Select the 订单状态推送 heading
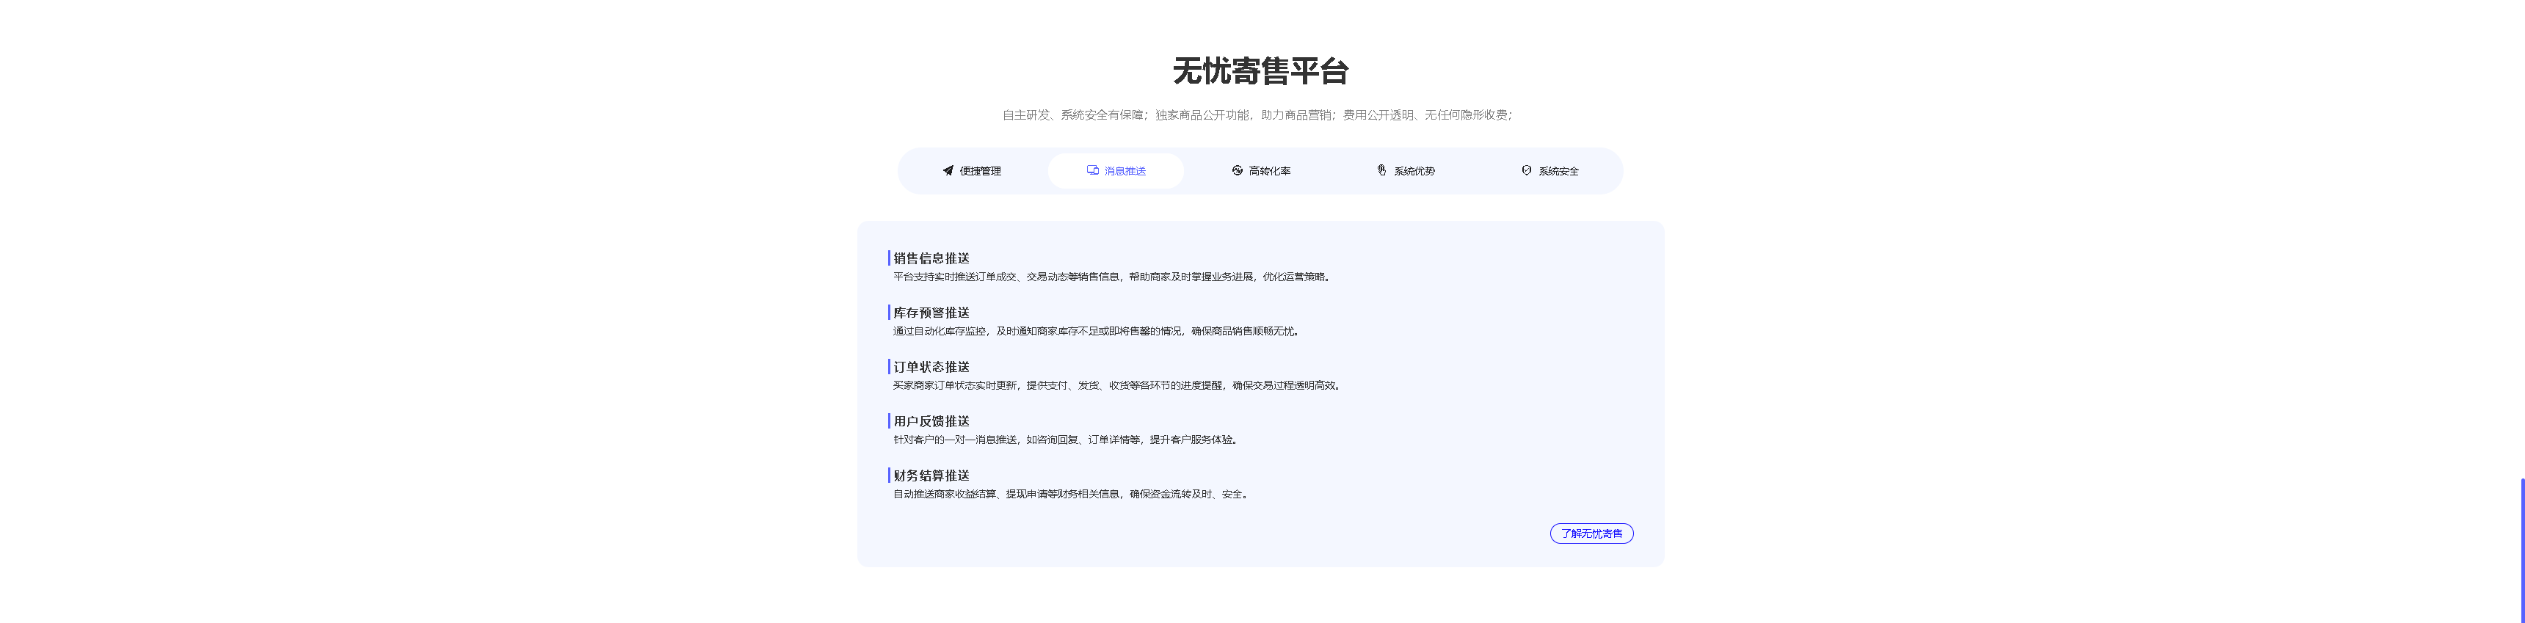Image resolution: width=2525 pixels, height=623 pixels. [x=931, y=368]
